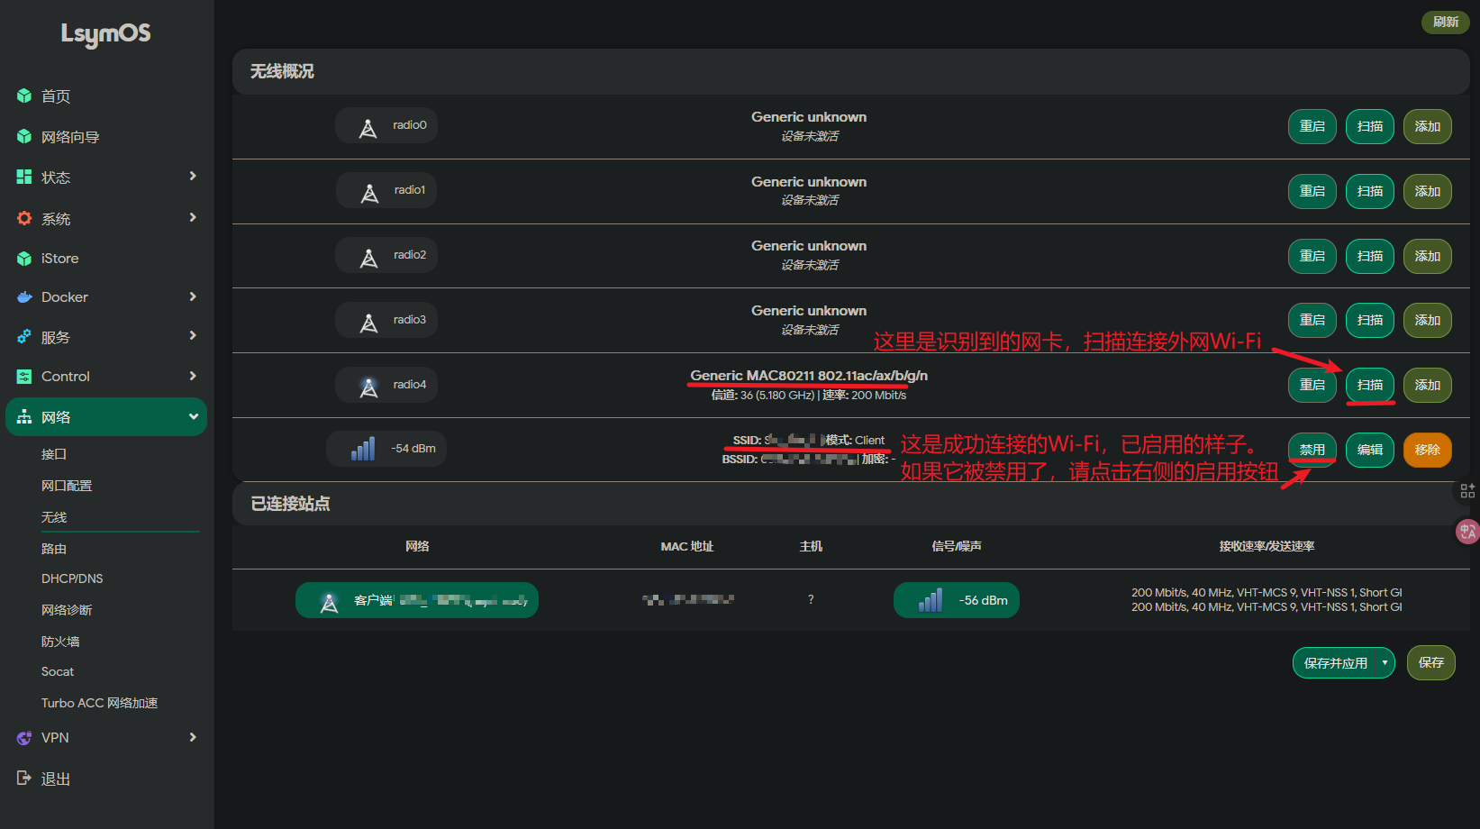
Task: Open the 接口 submenu item
Action: point(54,454)
